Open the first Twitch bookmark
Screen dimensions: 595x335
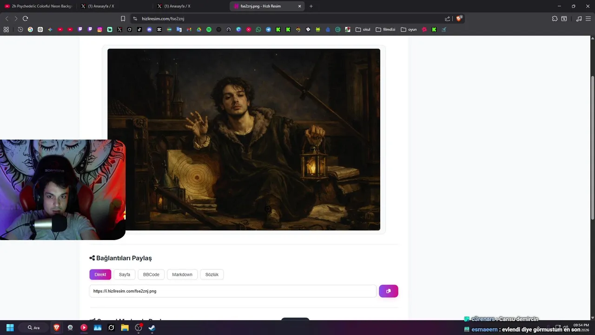point(80,29)
